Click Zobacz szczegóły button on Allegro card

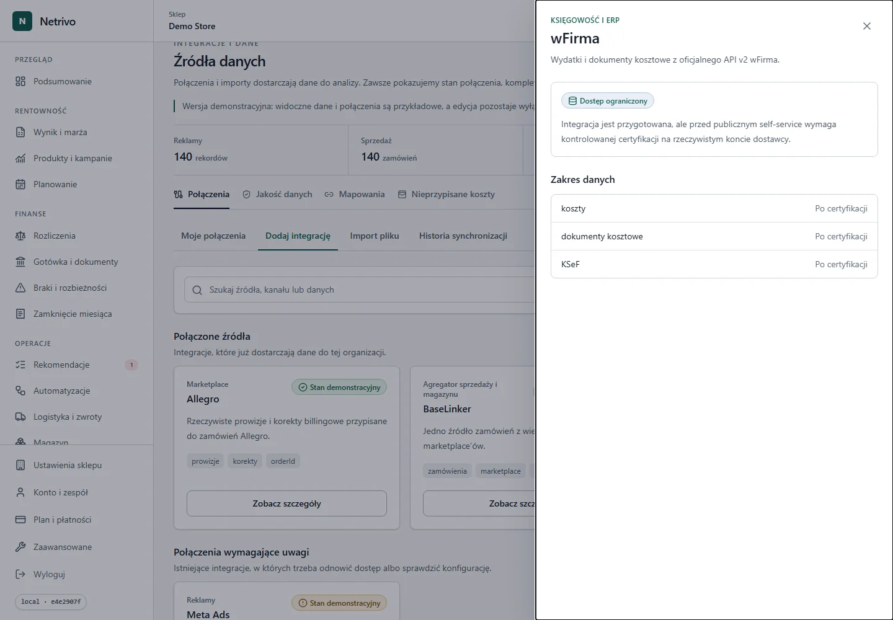[x=287, y=503]
